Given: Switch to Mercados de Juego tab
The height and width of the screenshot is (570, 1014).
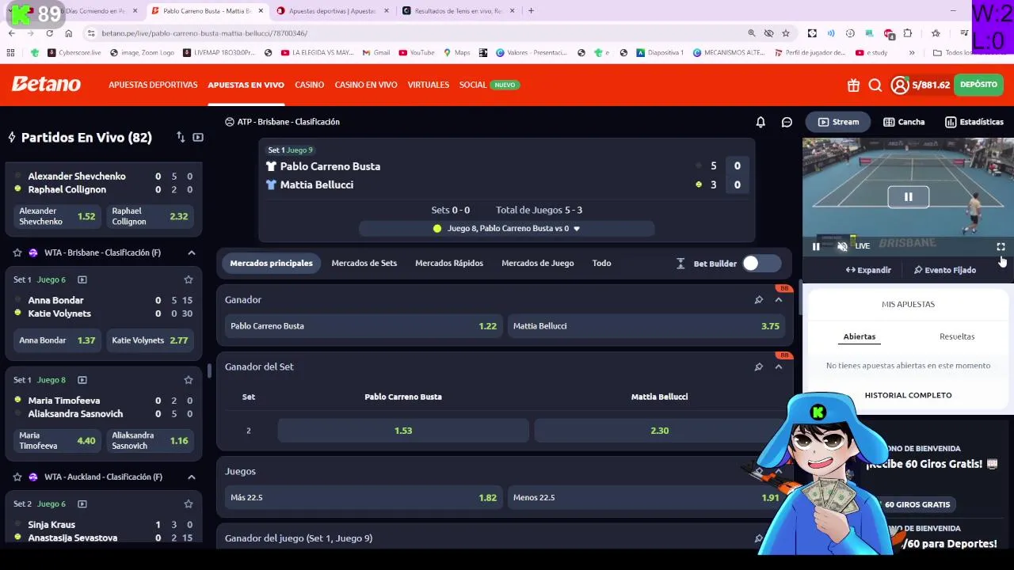Looking at the screenshot, I should 538,263.
